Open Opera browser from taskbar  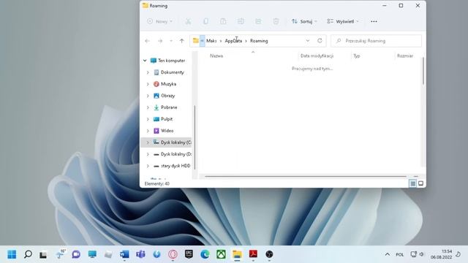(x=173, y=254)
